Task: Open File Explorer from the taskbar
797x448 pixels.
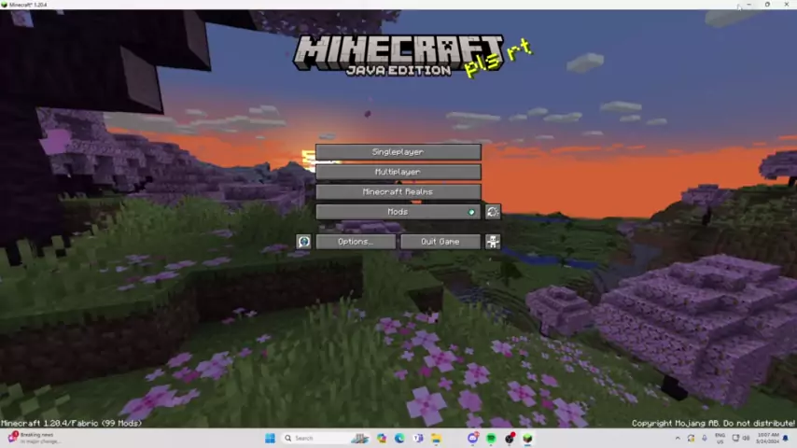Action: (436, 438)
